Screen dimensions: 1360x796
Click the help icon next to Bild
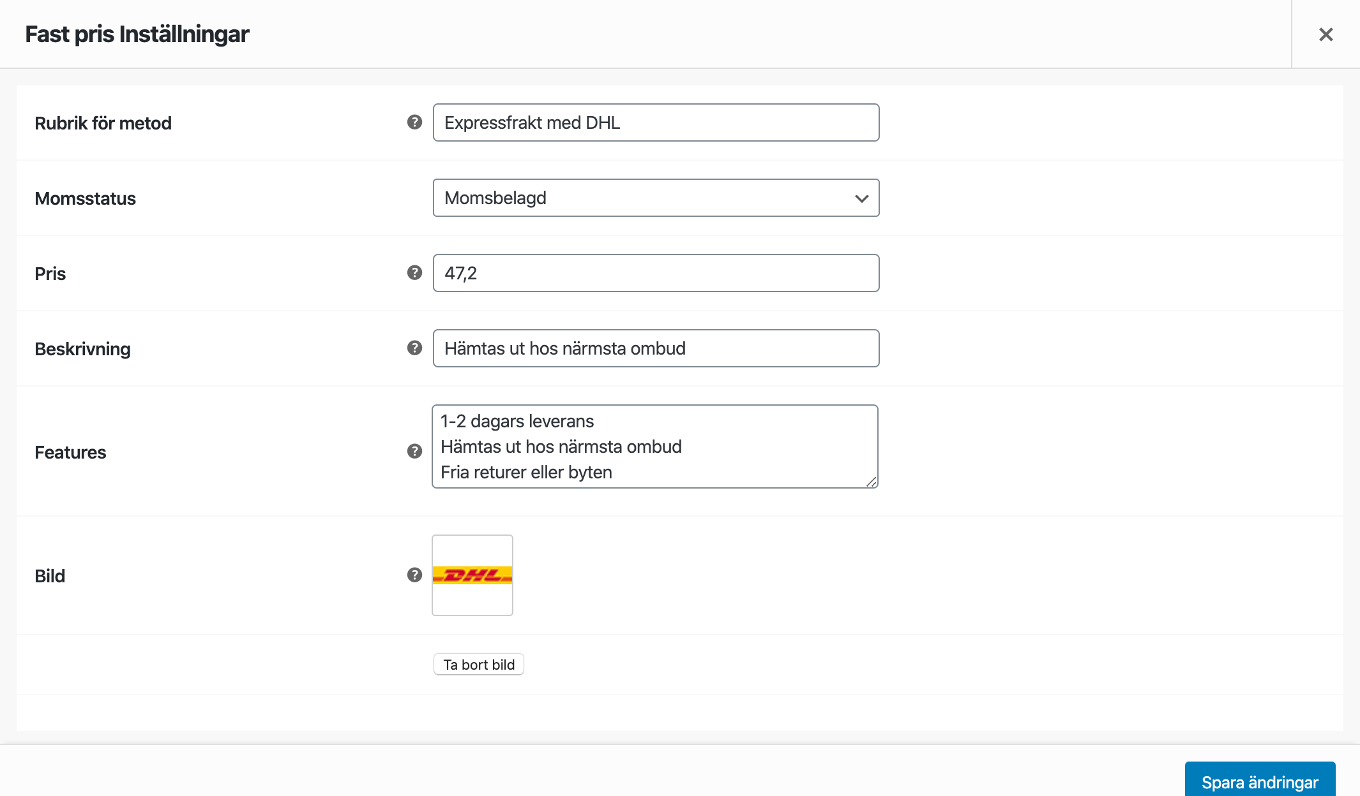coord(414,575)
